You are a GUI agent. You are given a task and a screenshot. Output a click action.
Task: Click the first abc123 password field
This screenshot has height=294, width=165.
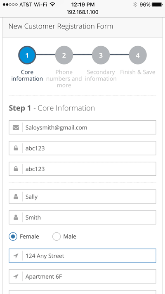(x=82, y=148)
